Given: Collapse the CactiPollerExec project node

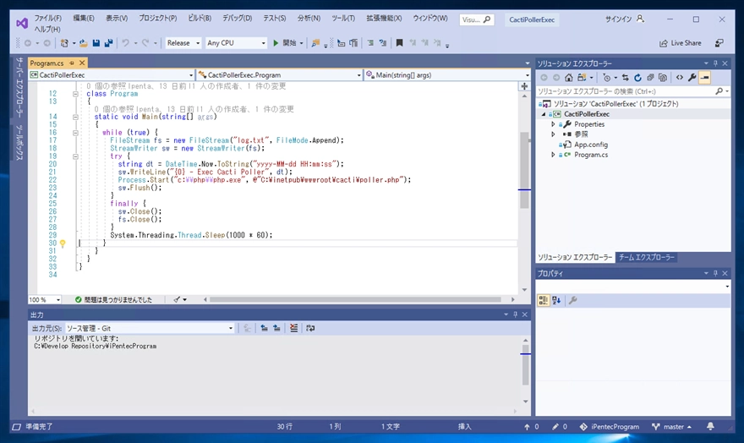Looking at the screenshot, I should pos(544,114).
